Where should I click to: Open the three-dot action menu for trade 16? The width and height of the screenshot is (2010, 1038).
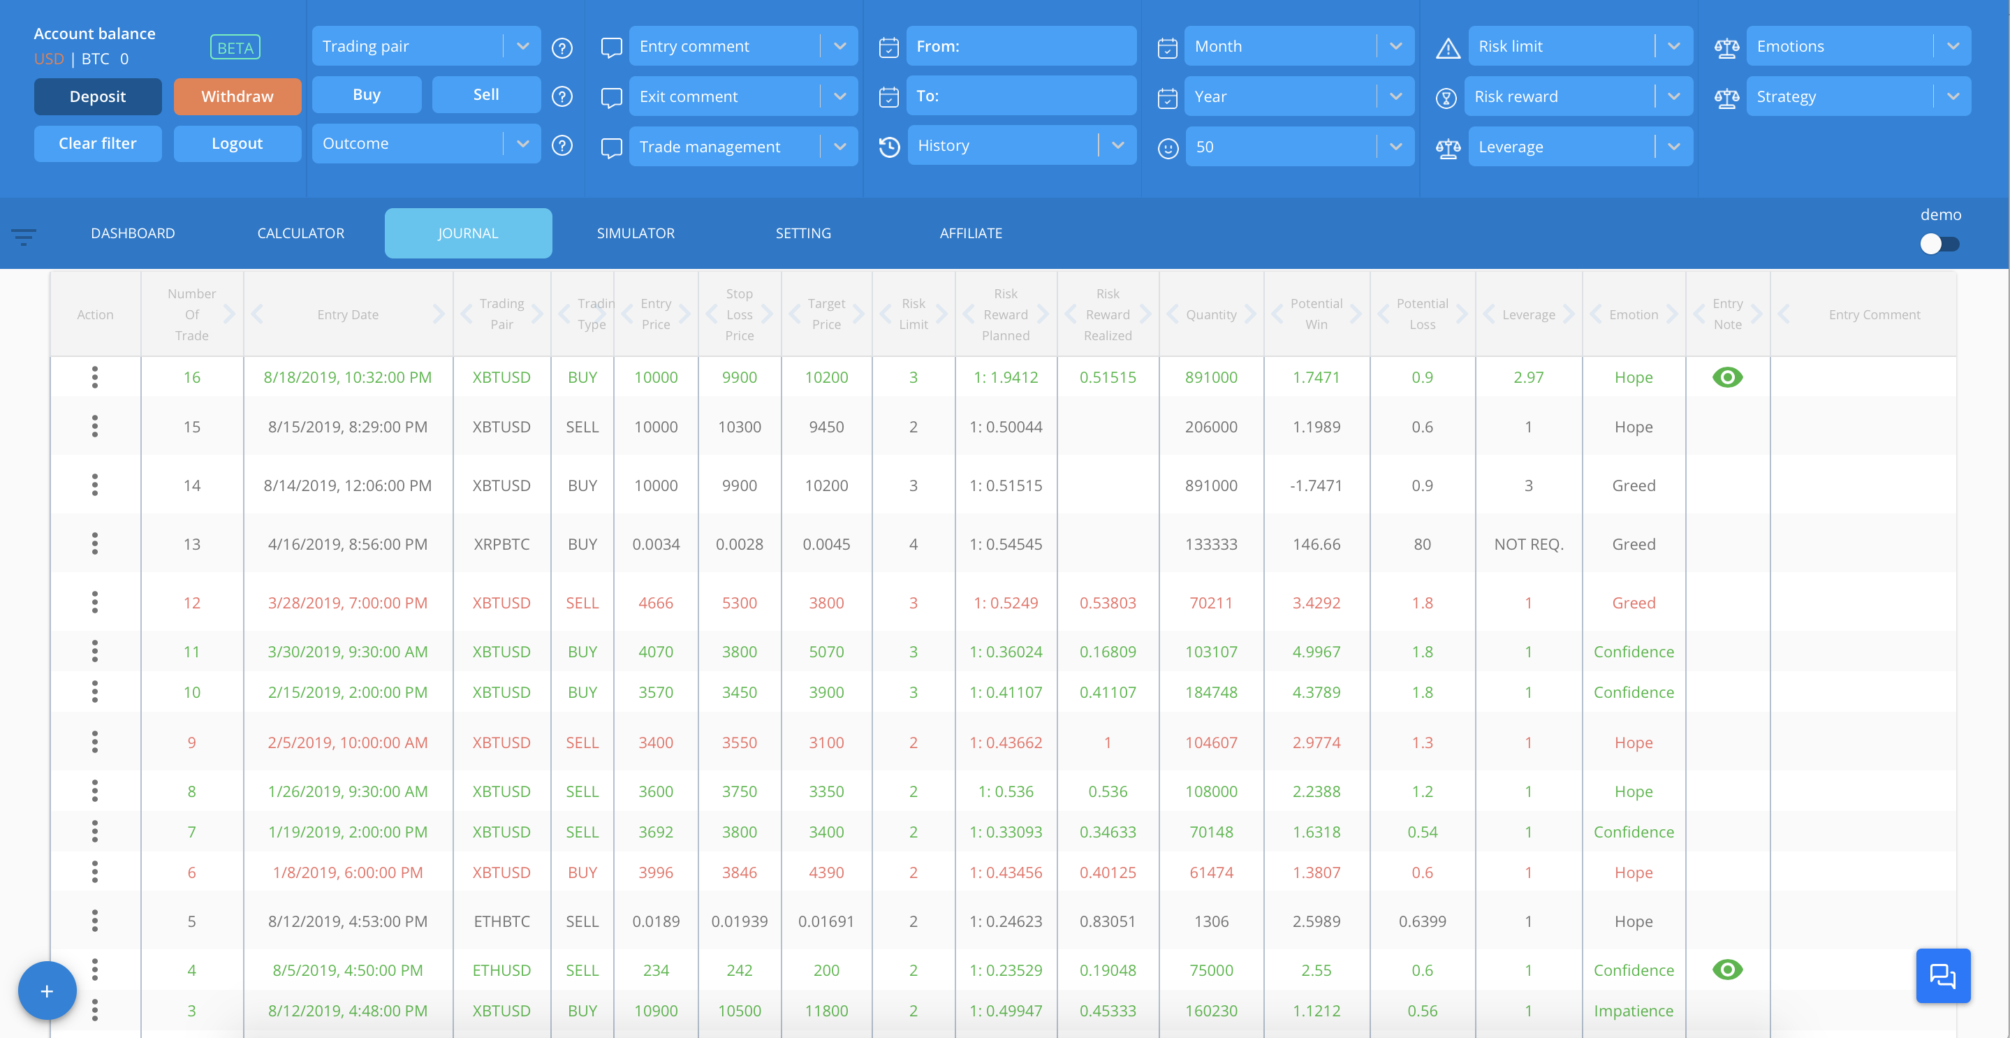[95, 377]
